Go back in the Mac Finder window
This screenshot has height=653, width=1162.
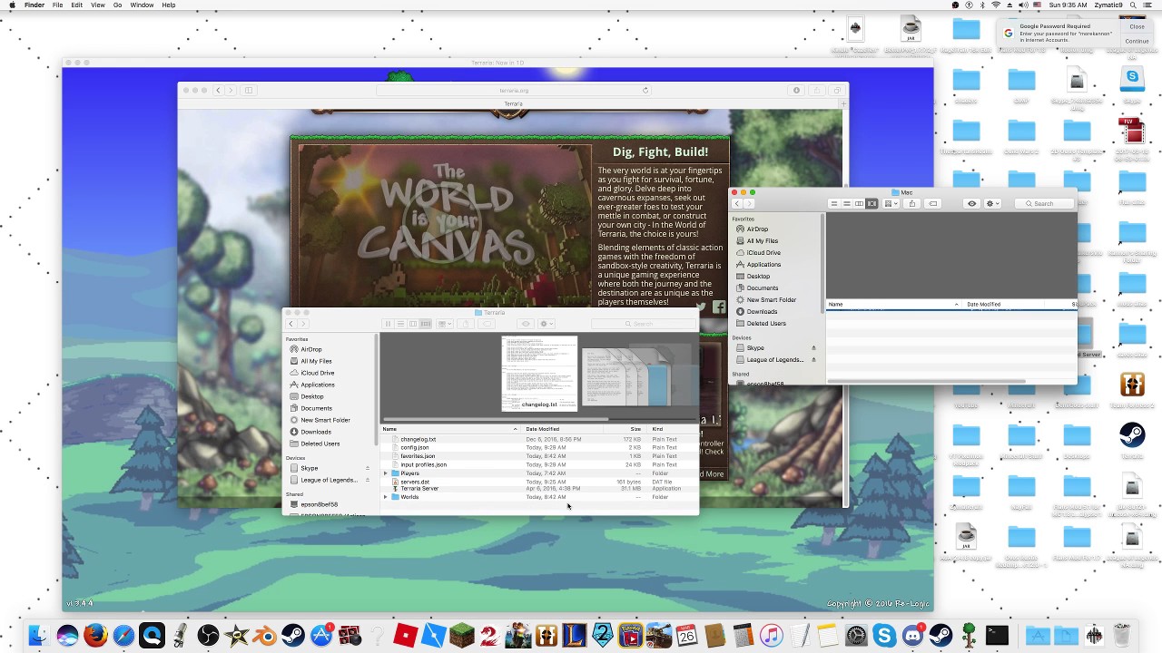[737, 204]
